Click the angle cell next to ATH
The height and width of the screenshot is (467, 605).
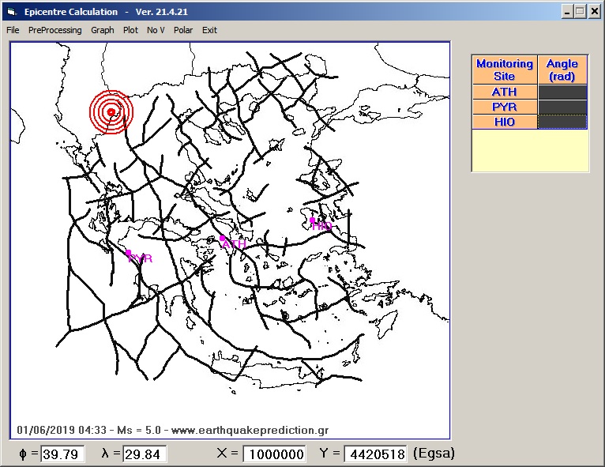coord(562,92)
